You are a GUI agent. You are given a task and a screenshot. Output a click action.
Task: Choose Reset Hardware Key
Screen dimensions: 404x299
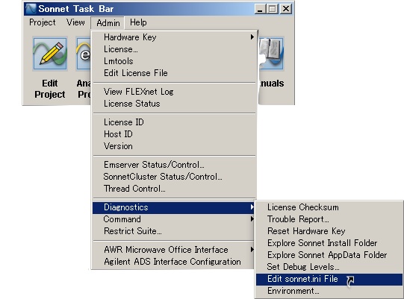pyautogui.click(x=329, y=231)
